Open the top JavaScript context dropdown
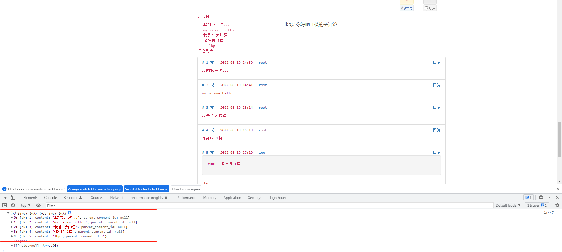The height and width of the screenshot is (252, 562). pyautogui.click(x=25, y=206)
